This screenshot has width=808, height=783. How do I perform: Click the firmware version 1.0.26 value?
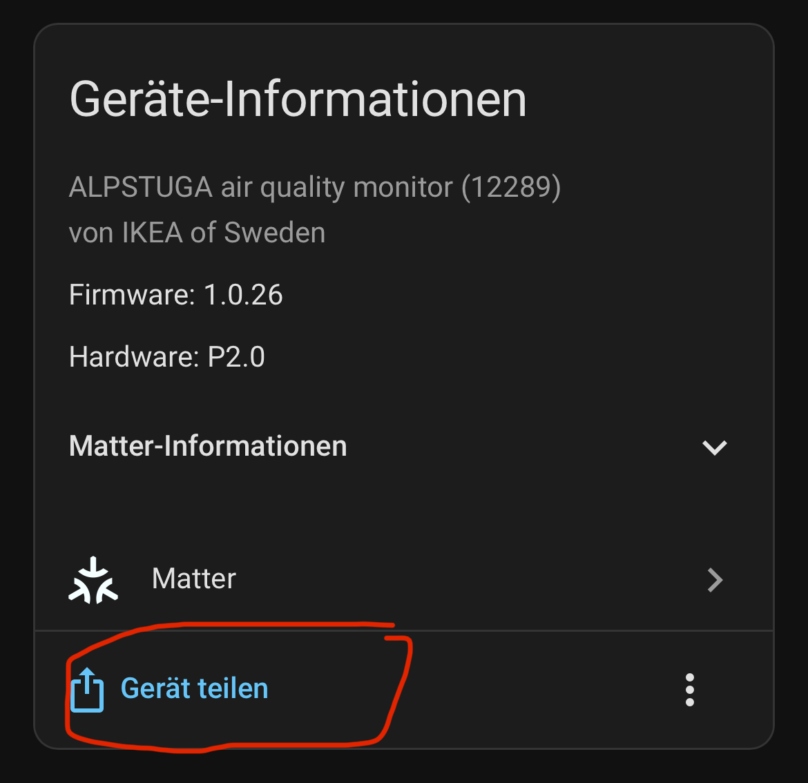(x=243, y=295)
